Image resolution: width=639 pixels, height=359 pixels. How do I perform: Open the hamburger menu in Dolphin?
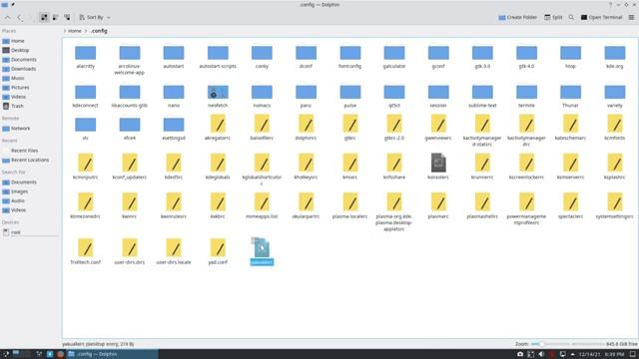coord(631,17)
